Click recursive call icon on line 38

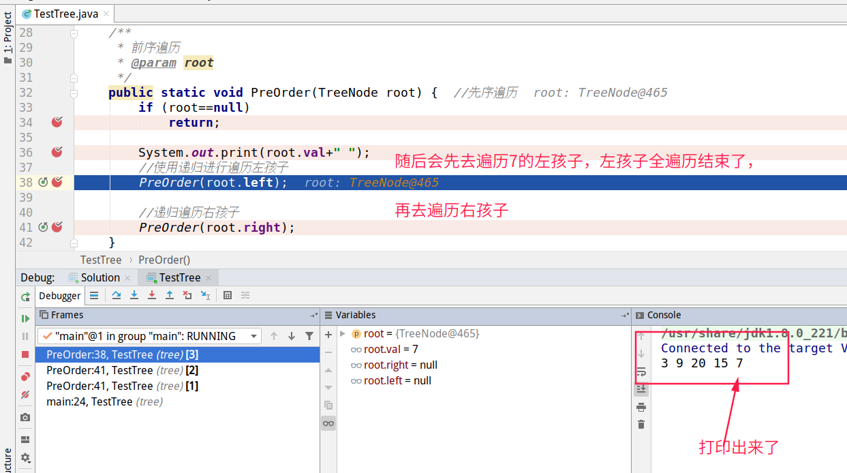[43, 182]
